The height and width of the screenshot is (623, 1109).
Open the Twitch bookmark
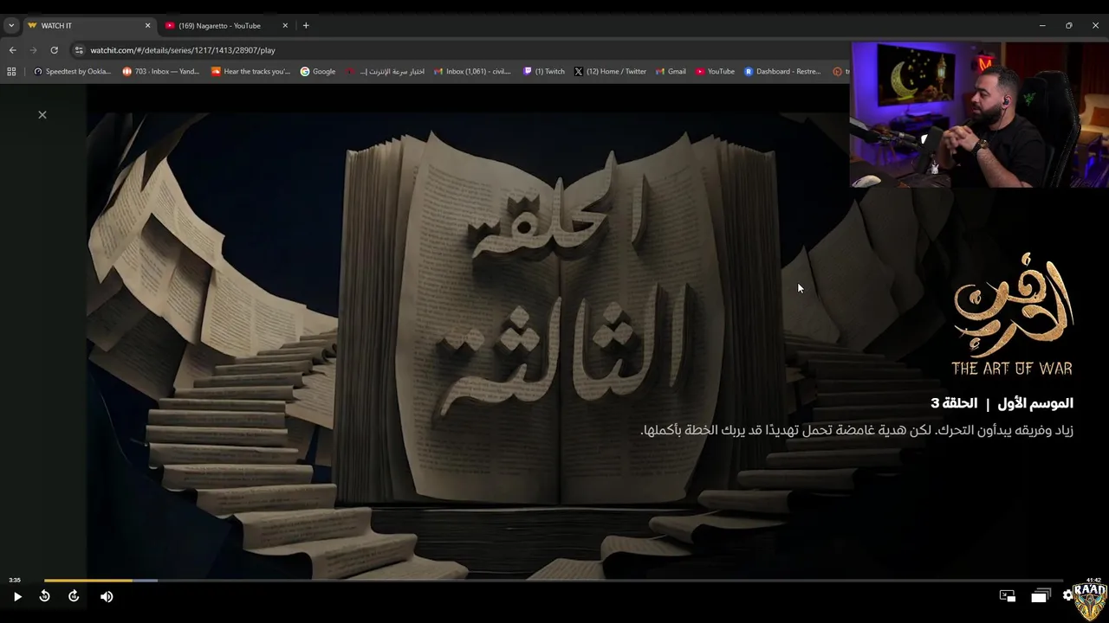(544, 72)
